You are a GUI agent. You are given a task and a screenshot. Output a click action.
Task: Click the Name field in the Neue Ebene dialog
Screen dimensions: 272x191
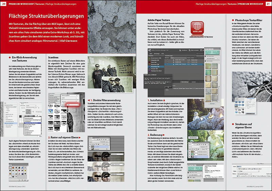tap(254, 167)
